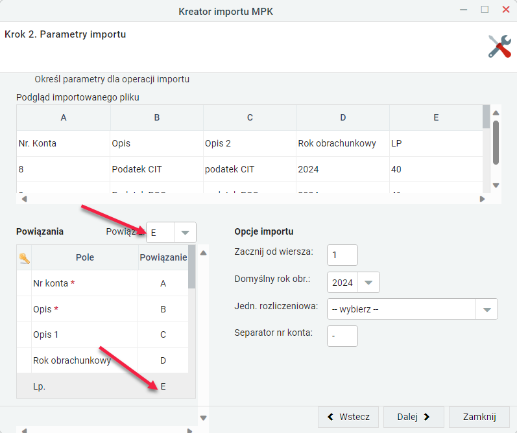Click the 'Rok obrachunkowy' preview cell
This screenshot has width=517, height=433.
pos(343,143)
